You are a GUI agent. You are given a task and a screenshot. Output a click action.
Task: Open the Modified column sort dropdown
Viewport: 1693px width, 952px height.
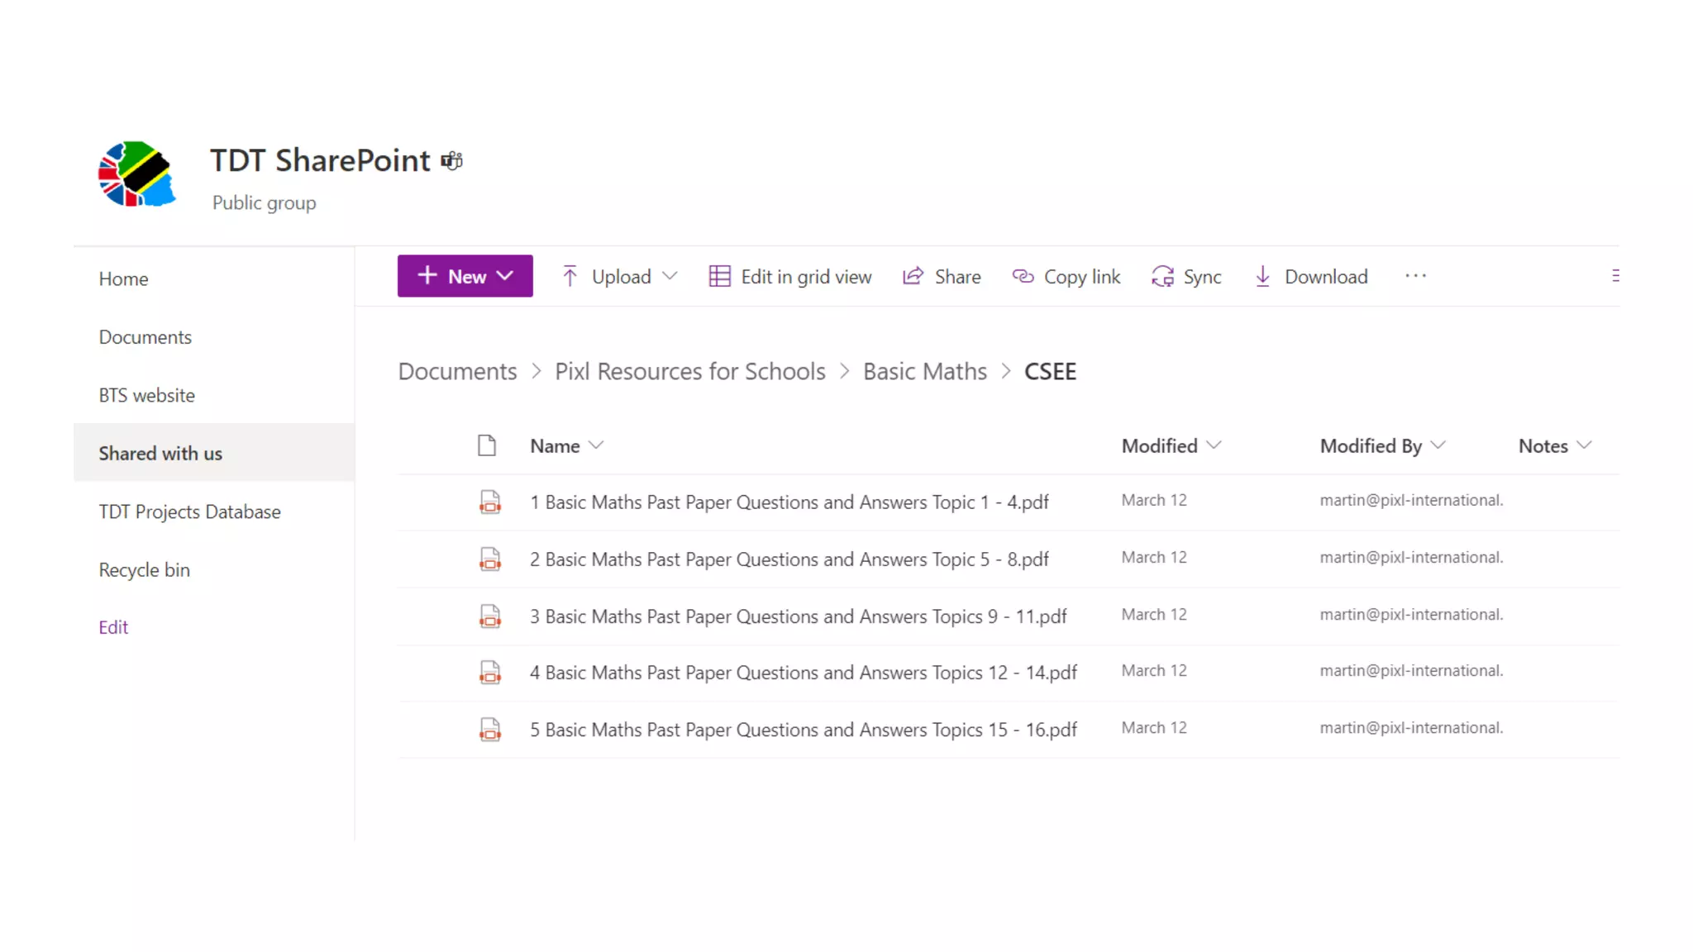[1214, 445]
